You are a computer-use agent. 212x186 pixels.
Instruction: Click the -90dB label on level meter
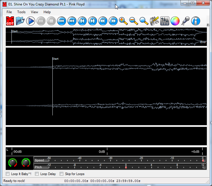[x=17, y=152]
